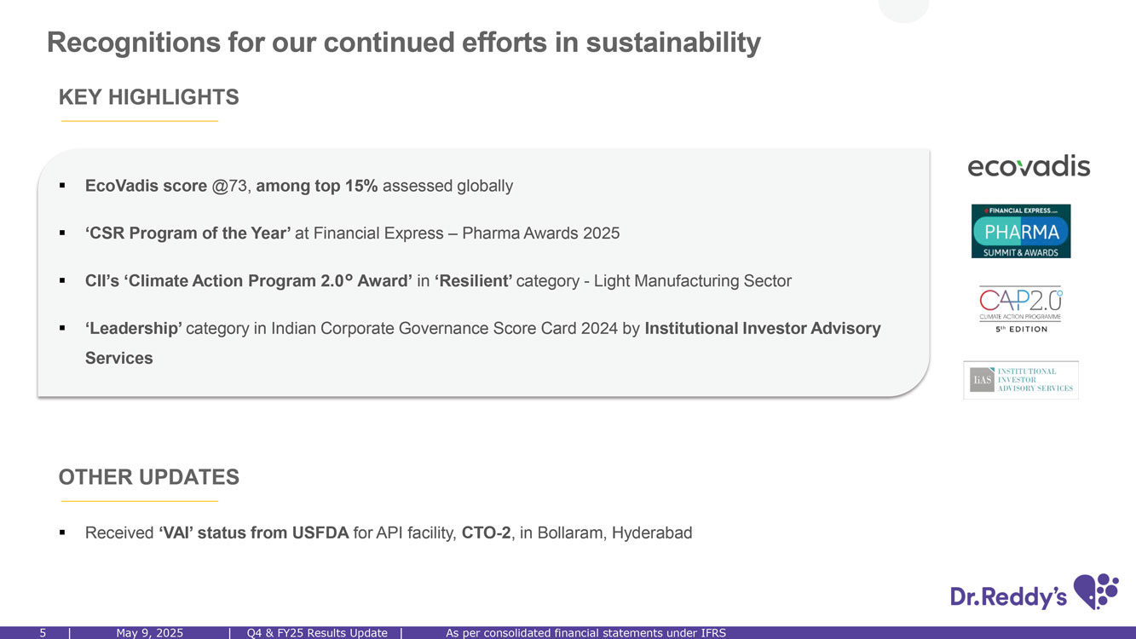Click the yellow underline beneath OTHER UPDATES

[x=139, y=501]
